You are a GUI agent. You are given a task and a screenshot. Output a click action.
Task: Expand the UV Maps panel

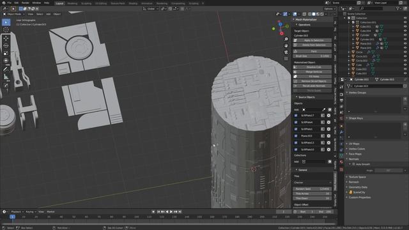(x=354, y=144)
